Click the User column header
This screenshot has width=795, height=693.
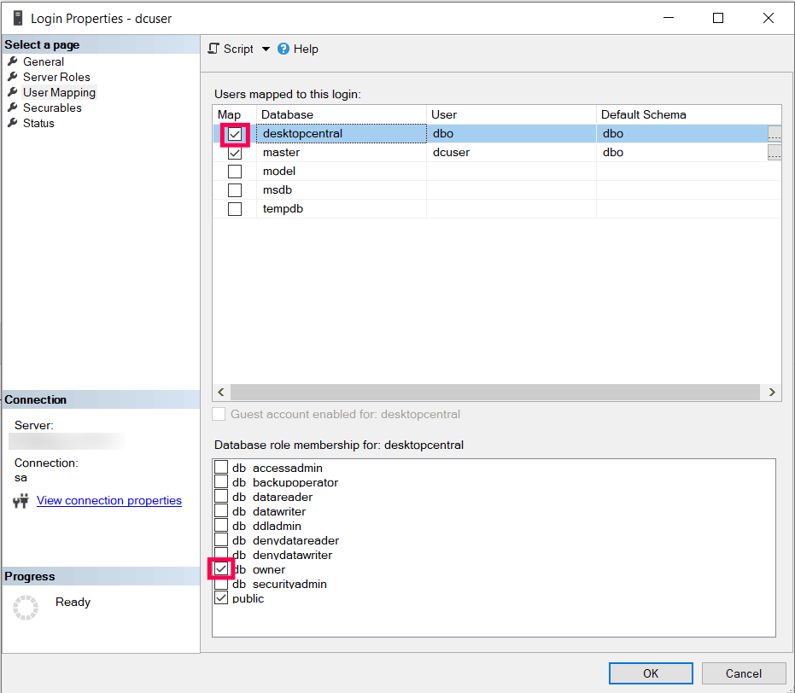(511, 114)
